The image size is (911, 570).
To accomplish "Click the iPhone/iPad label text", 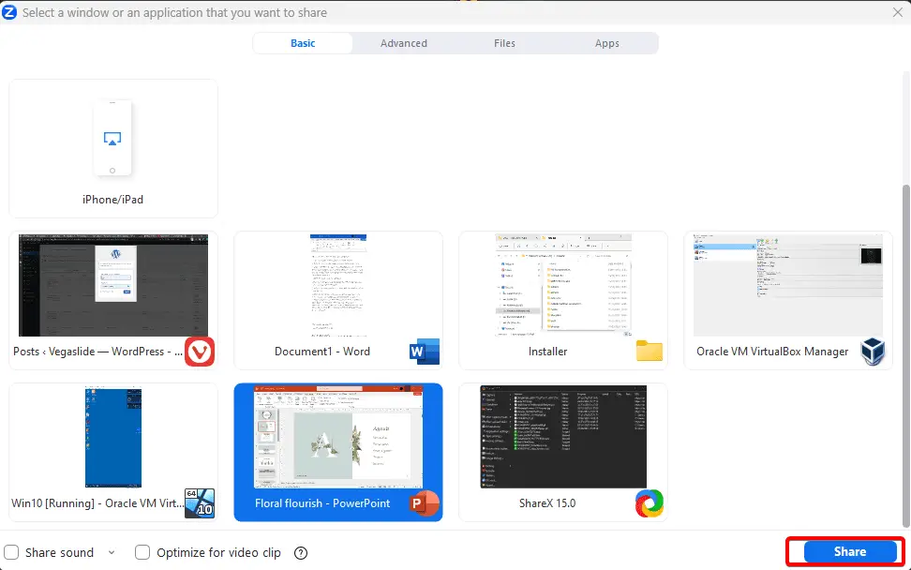I will click(x=112, y=200).
